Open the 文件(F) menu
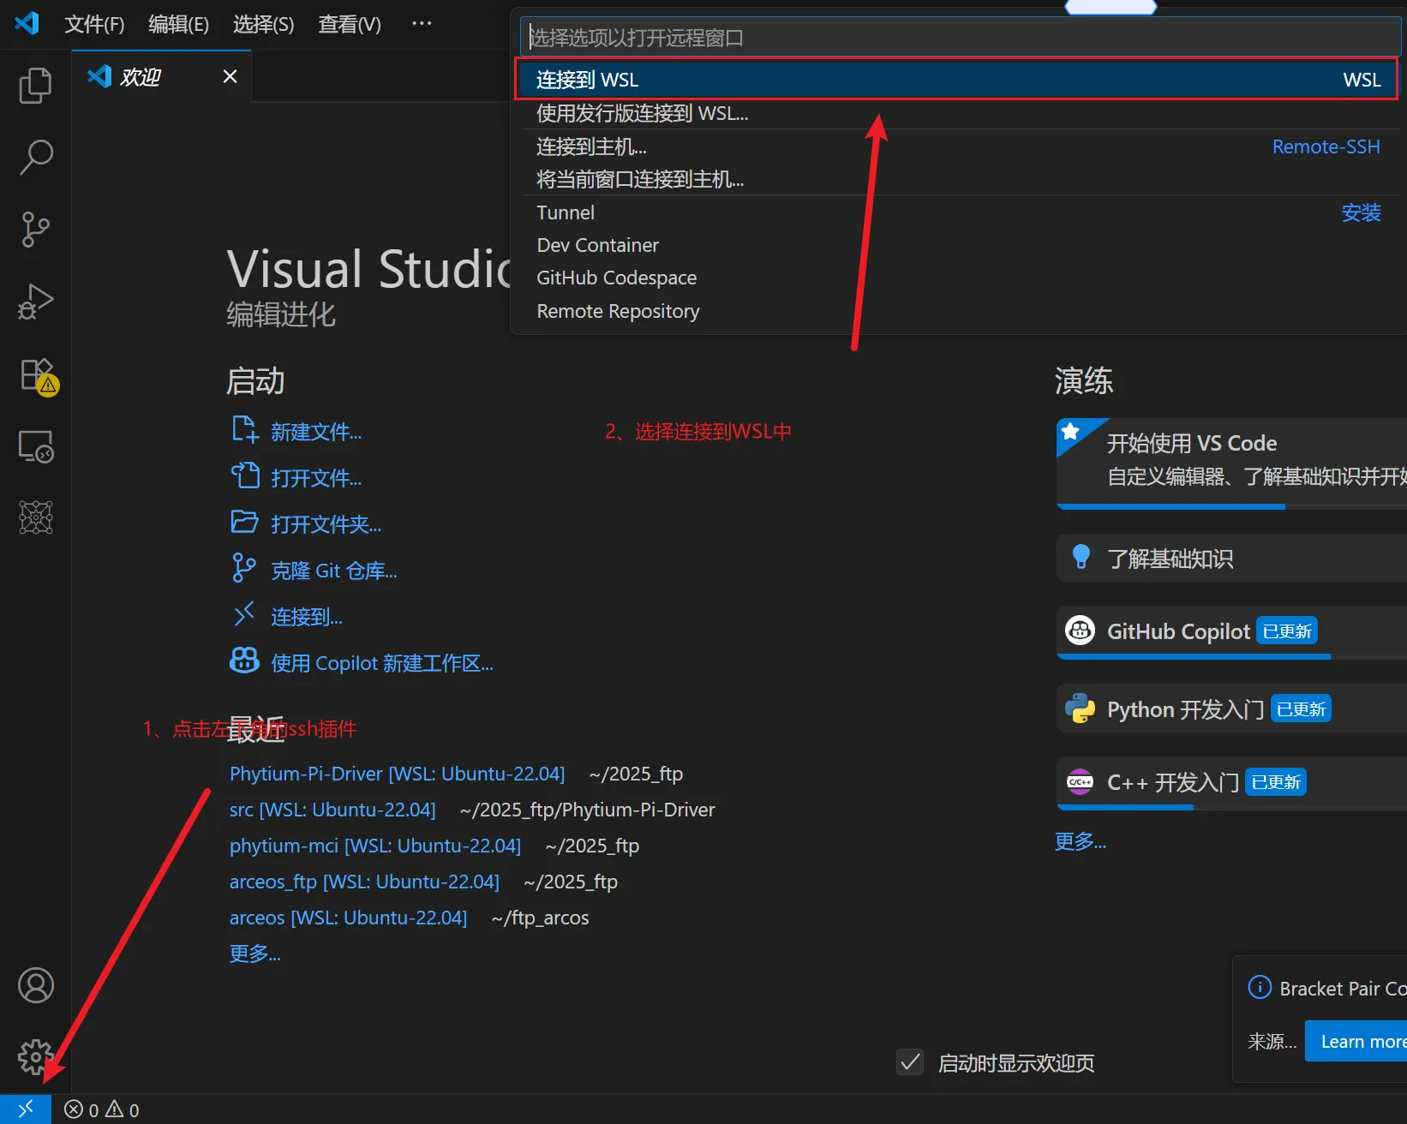The width and height of the screenshot is (1407, 1124). [94, 24]
